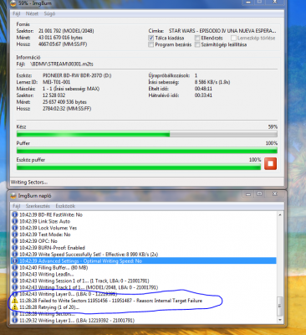Open the Fájl menu in the log window
This screenshot has width=306, height=335.
tap(17, 206)
